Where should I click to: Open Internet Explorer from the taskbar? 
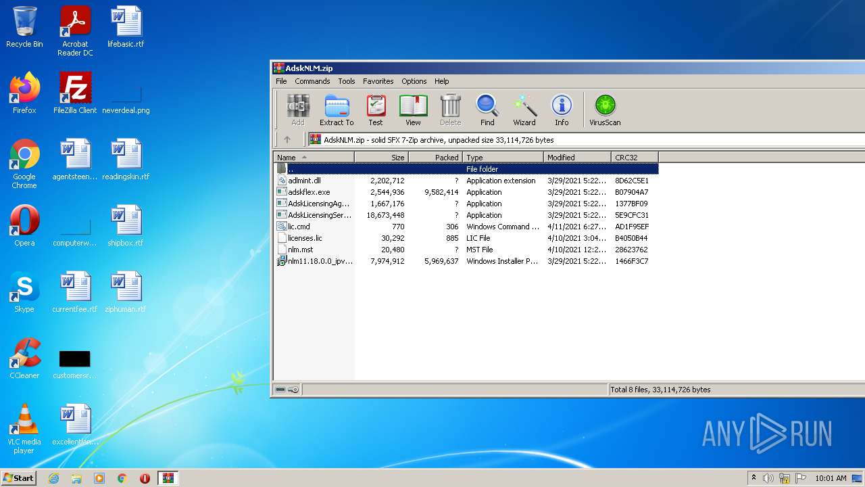pyautogui.click(x=53, y=478)
